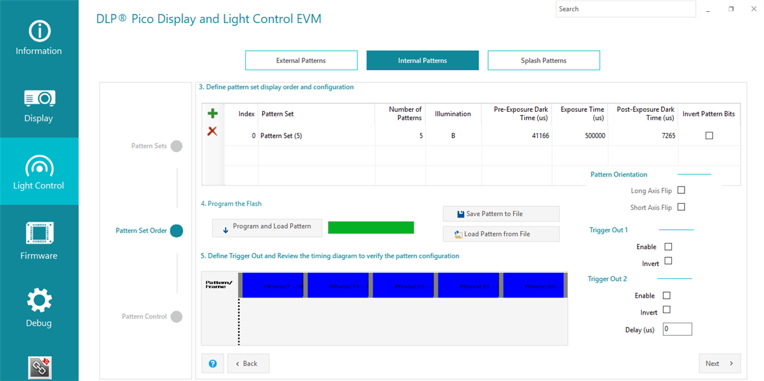
Task: Click the Pattern Control step label
Action: tap(144, 316)
